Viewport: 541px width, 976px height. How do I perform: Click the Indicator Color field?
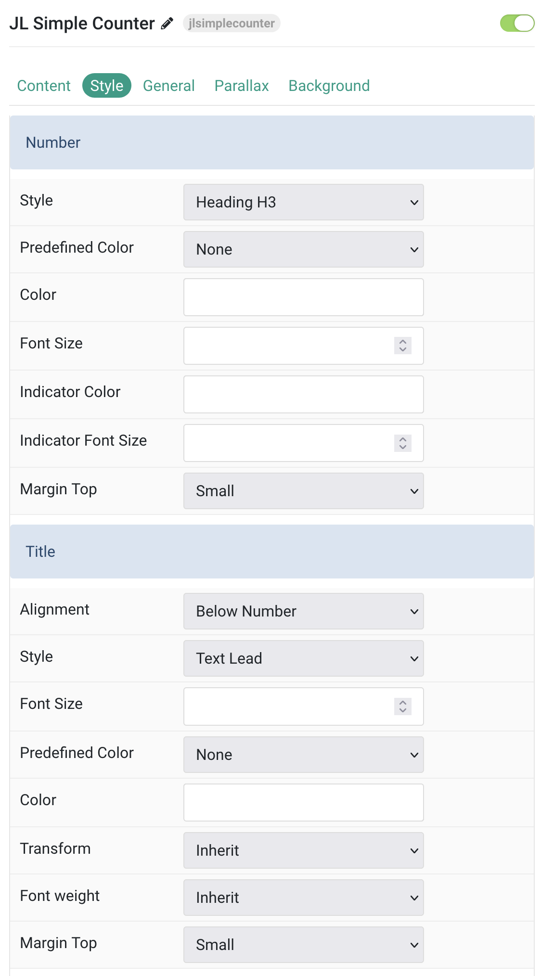click(304, 394)
